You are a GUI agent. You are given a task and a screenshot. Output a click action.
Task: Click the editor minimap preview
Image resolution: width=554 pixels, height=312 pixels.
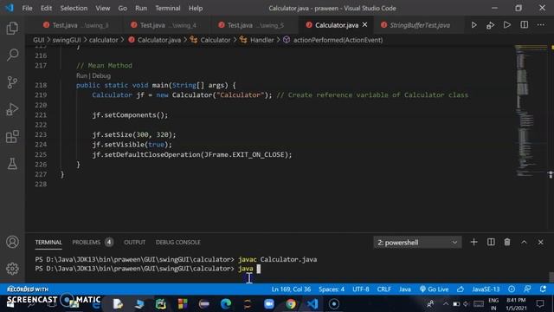point(531,111)
